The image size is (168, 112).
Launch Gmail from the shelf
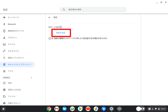tap(57, 109)
